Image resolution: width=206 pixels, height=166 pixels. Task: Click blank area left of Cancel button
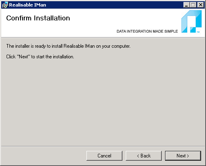click(x=44, y=156)
